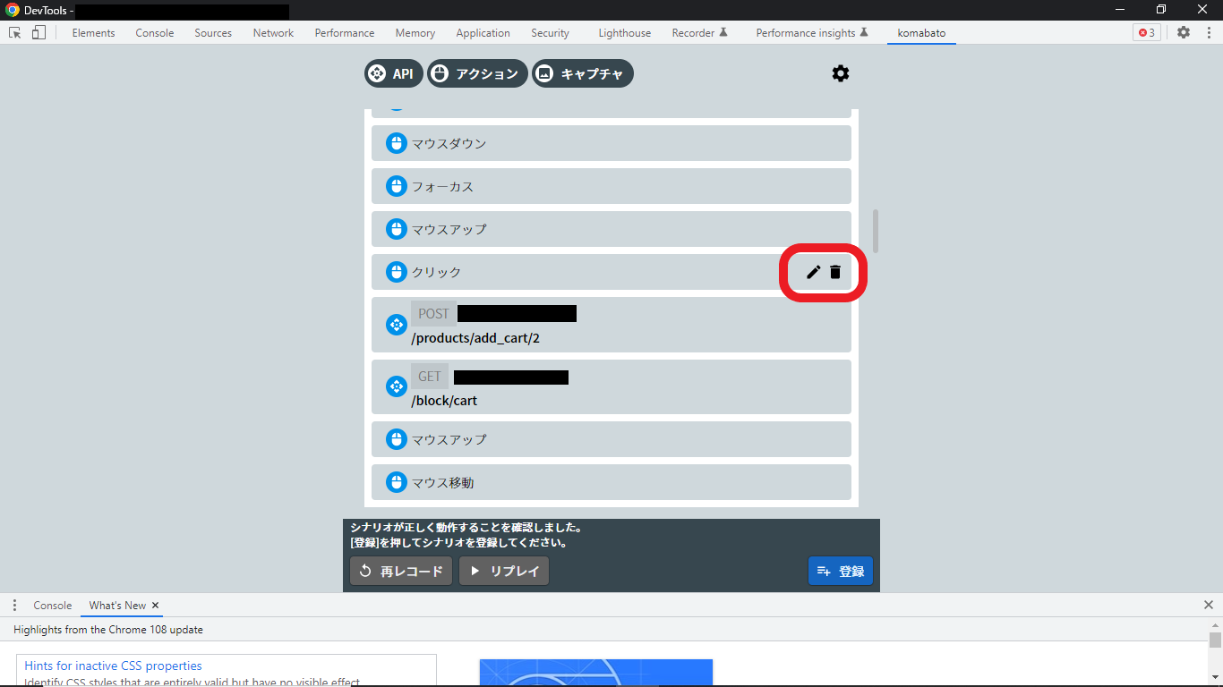The image size is (1223, 687).
Task: Open the Sources tab
Action: [213, 33]
